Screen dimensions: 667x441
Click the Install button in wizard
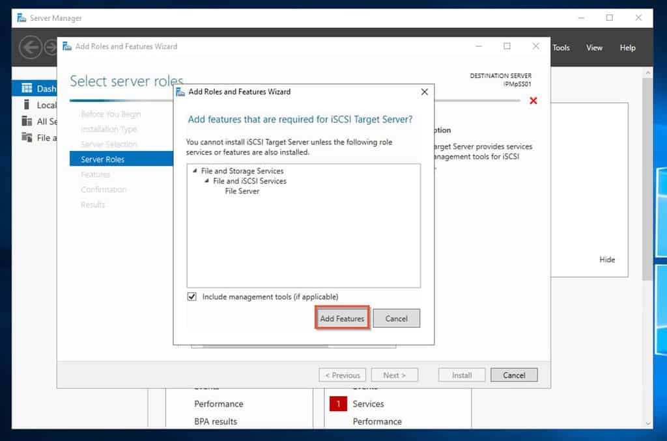point(462,375)
